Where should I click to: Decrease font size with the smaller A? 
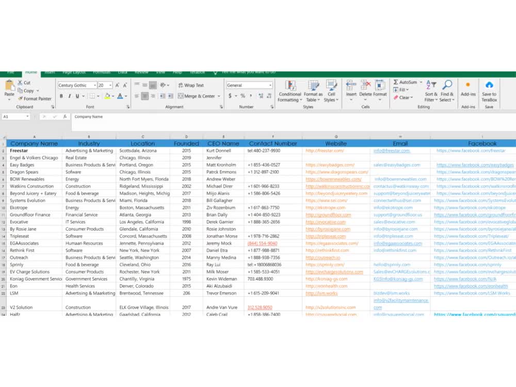pyautogui.click(x=125, y=85)
